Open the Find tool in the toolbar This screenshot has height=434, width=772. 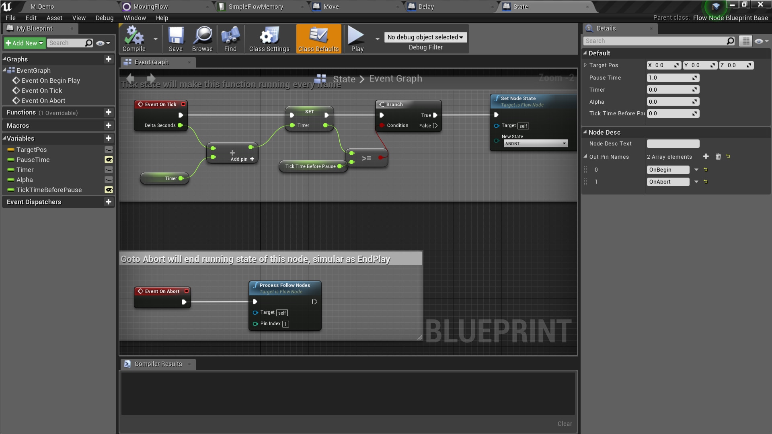coord(230,39)
